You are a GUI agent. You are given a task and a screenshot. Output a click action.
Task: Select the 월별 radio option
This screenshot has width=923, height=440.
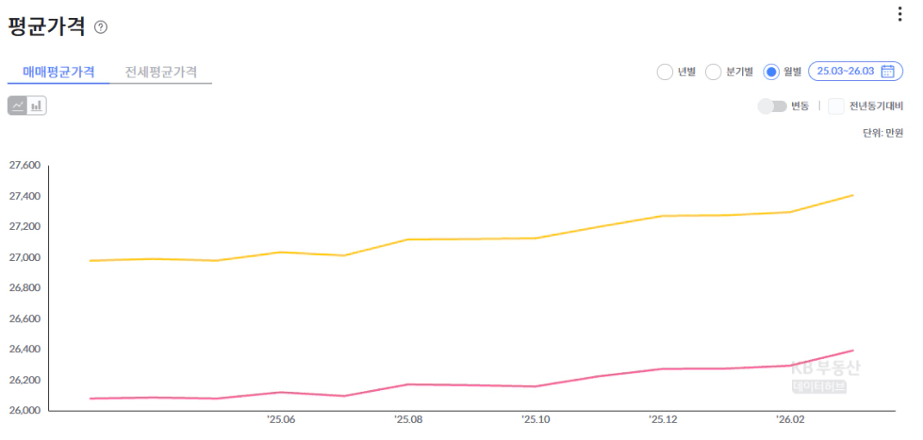click(771, 71)
